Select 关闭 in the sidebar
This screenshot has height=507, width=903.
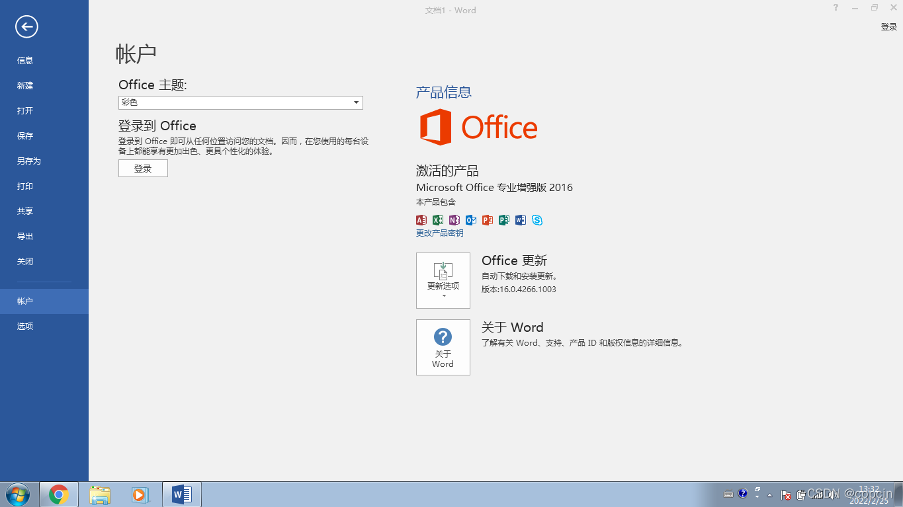(44, 261)
